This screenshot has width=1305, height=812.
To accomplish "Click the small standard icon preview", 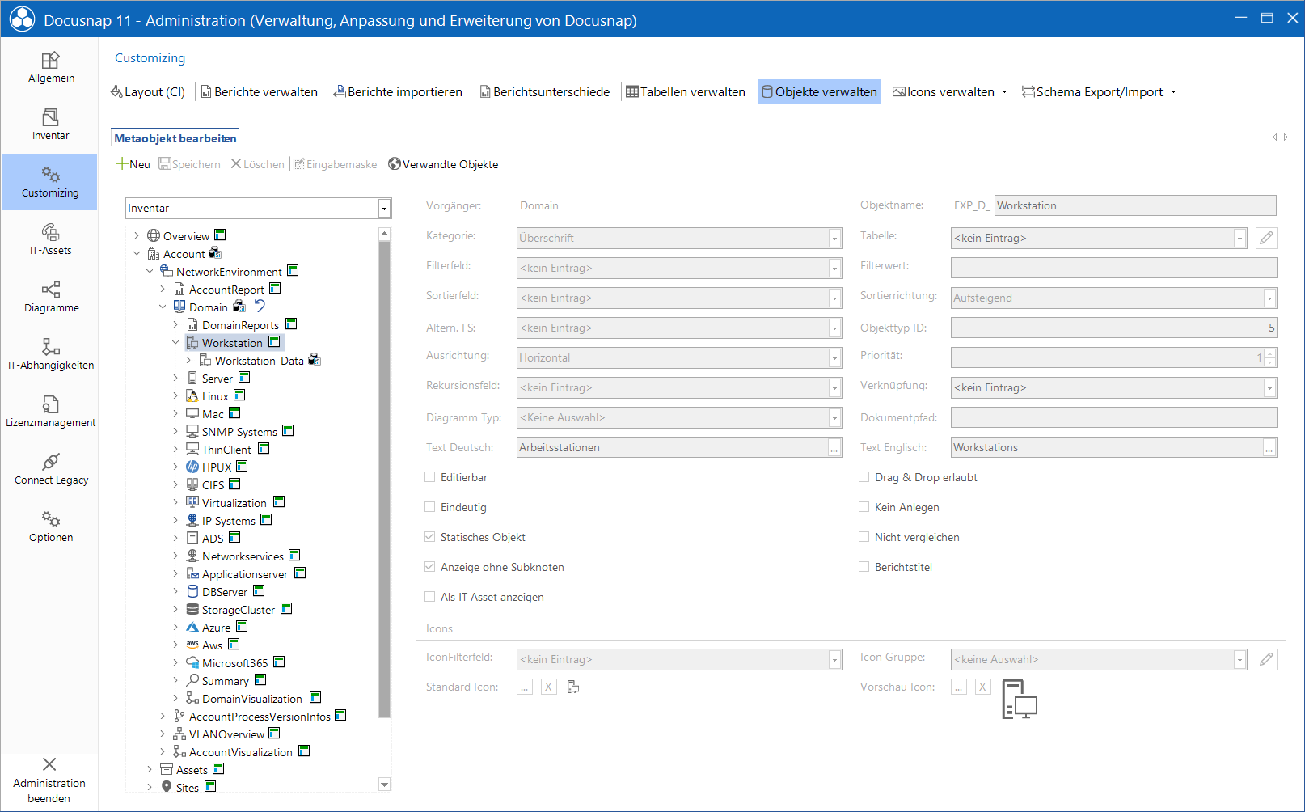I will [x=573, y=687].
